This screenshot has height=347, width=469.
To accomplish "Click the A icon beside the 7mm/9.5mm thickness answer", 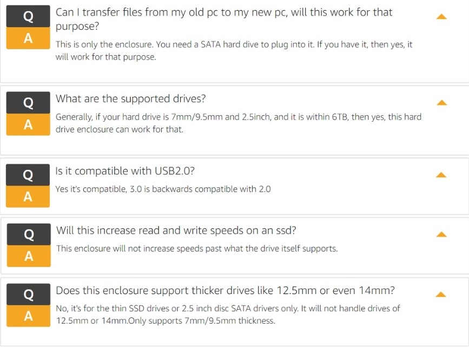I will point(29,316).
